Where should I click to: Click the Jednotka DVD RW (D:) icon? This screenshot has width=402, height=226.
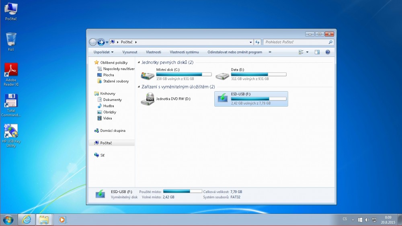point(148,99)
